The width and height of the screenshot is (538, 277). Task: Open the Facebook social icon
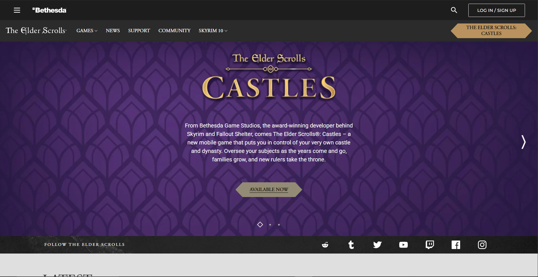tap(456, 245)
